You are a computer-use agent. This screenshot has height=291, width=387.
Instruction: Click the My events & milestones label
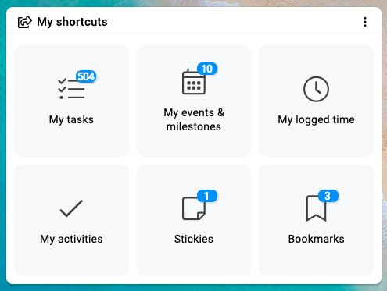(194, 119)
